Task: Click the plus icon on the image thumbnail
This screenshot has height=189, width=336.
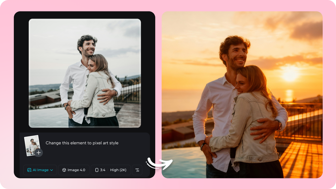Action: tap(38, 153)
